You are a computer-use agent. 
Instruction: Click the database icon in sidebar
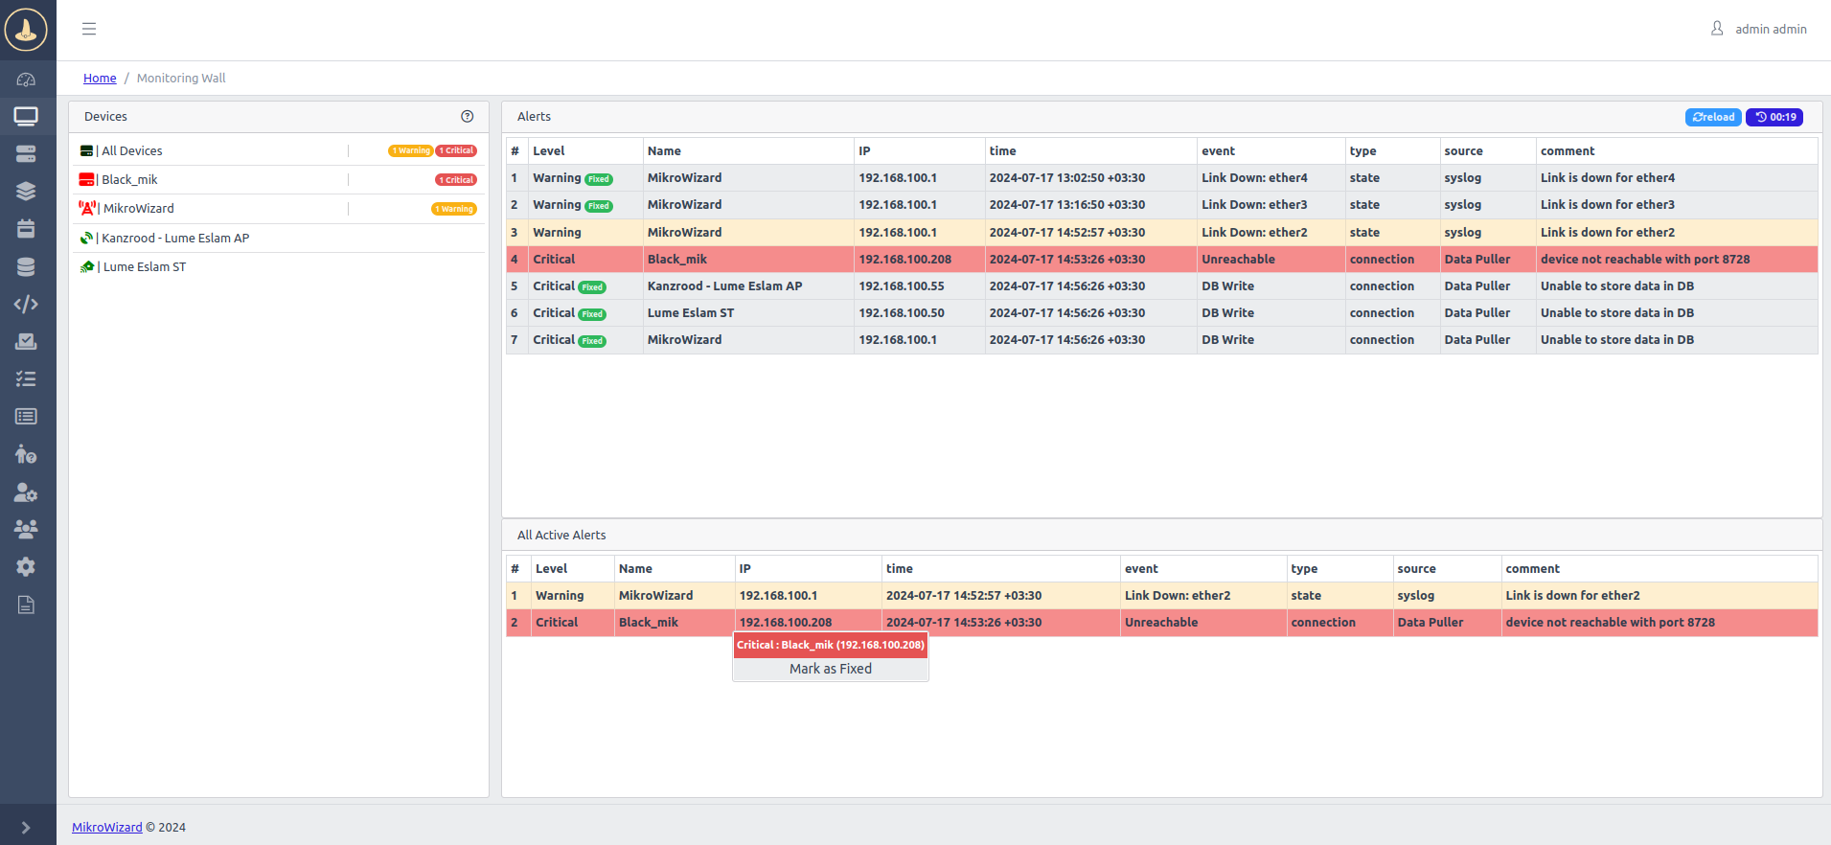[x=26, y=267]
